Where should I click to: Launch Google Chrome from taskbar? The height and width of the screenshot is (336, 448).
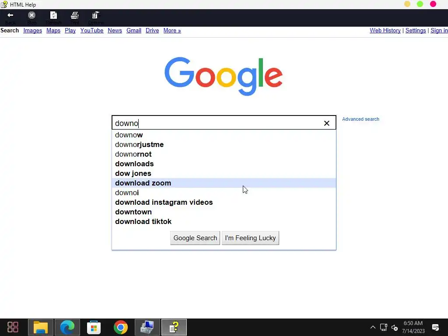[x=121, y=327]
